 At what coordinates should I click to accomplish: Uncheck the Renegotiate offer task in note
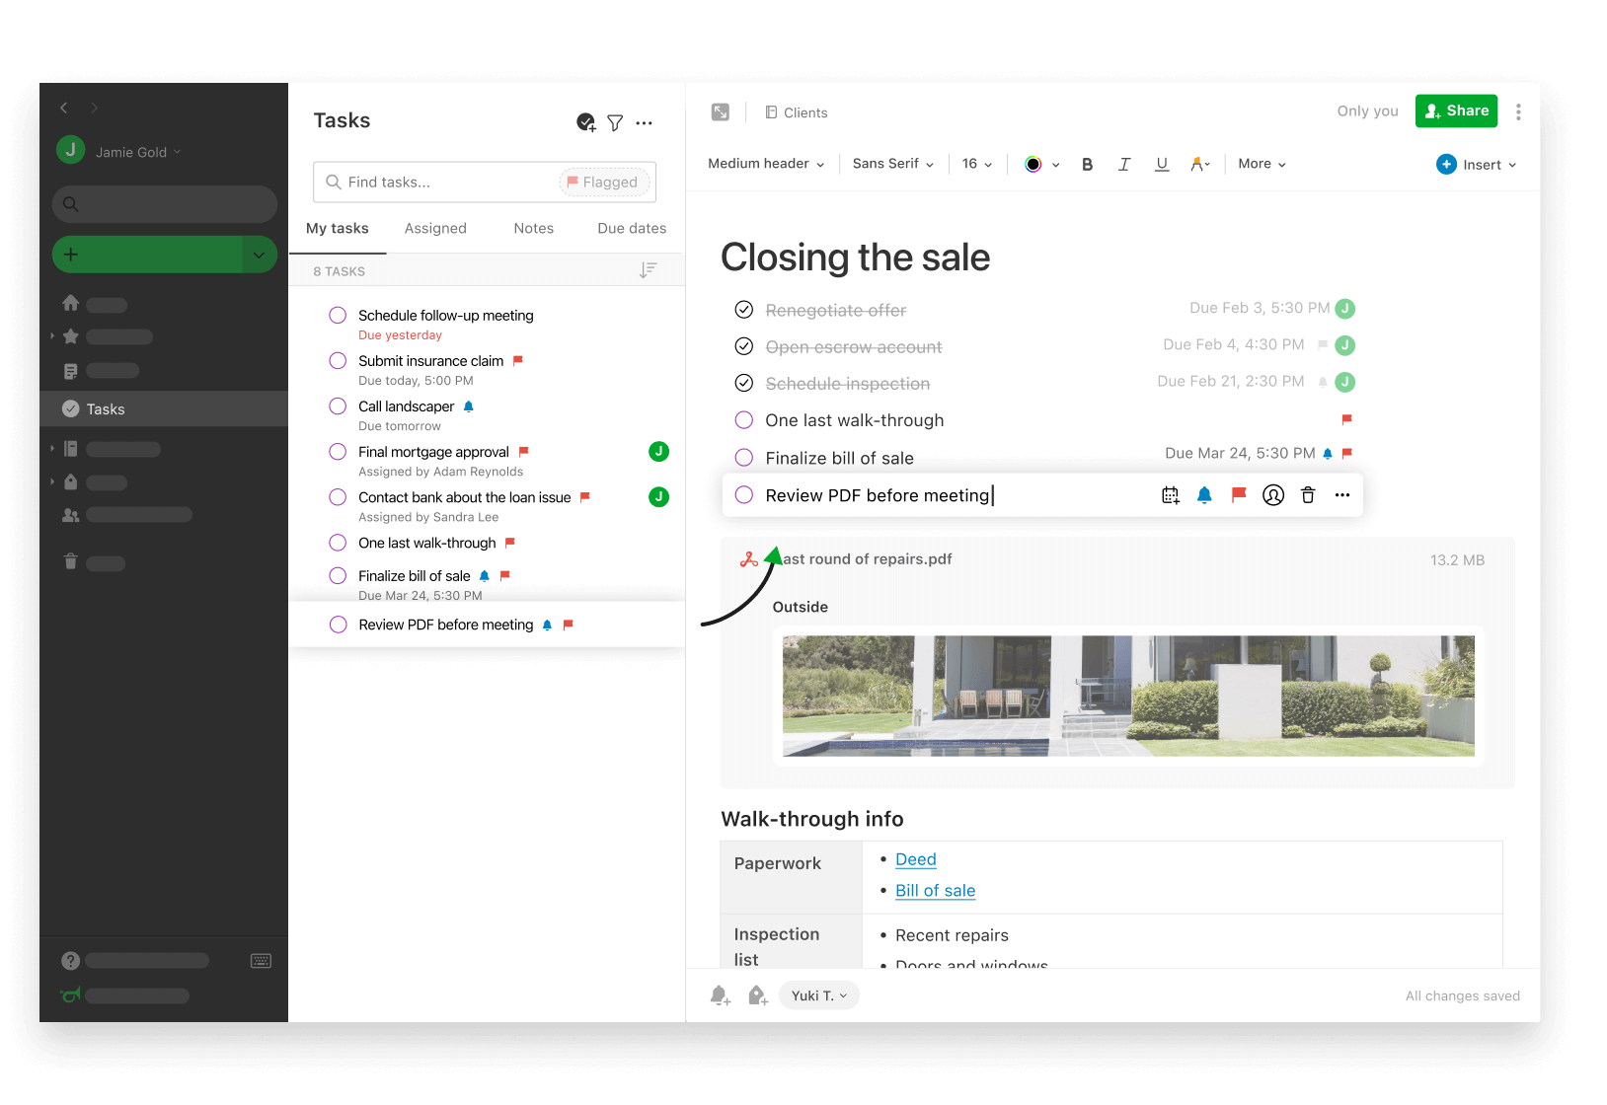744,310
